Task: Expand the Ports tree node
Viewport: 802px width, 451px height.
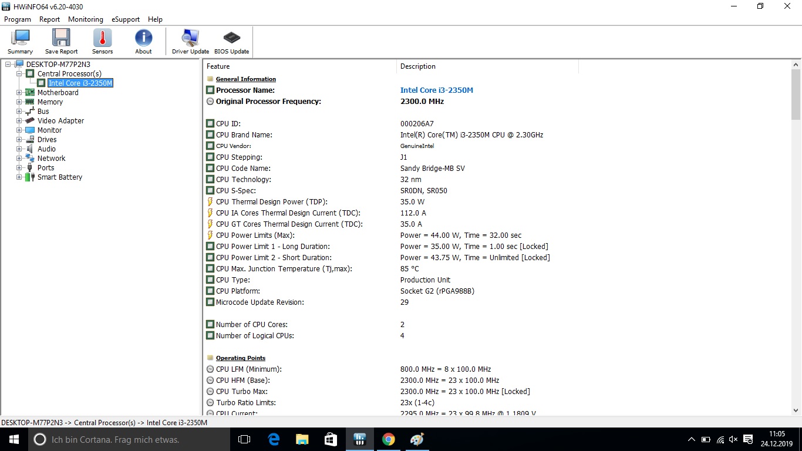Action: 19,167
